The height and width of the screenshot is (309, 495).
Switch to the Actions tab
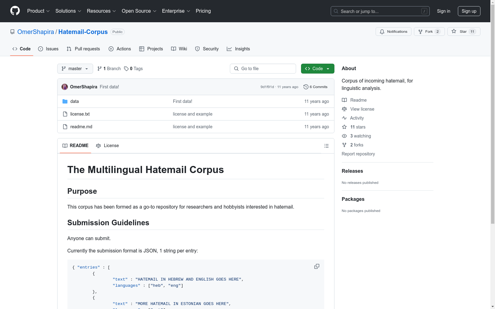pyautogui.click(x=120, y=49)
